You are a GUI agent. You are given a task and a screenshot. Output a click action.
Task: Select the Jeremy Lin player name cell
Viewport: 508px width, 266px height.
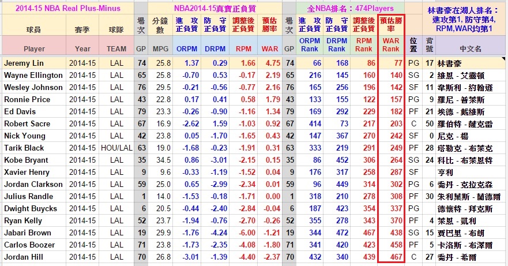[33, 63]
